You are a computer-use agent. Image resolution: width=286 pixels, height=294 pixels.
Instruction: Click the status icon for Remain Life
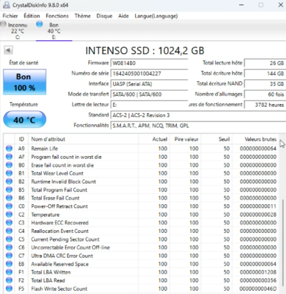9,149
